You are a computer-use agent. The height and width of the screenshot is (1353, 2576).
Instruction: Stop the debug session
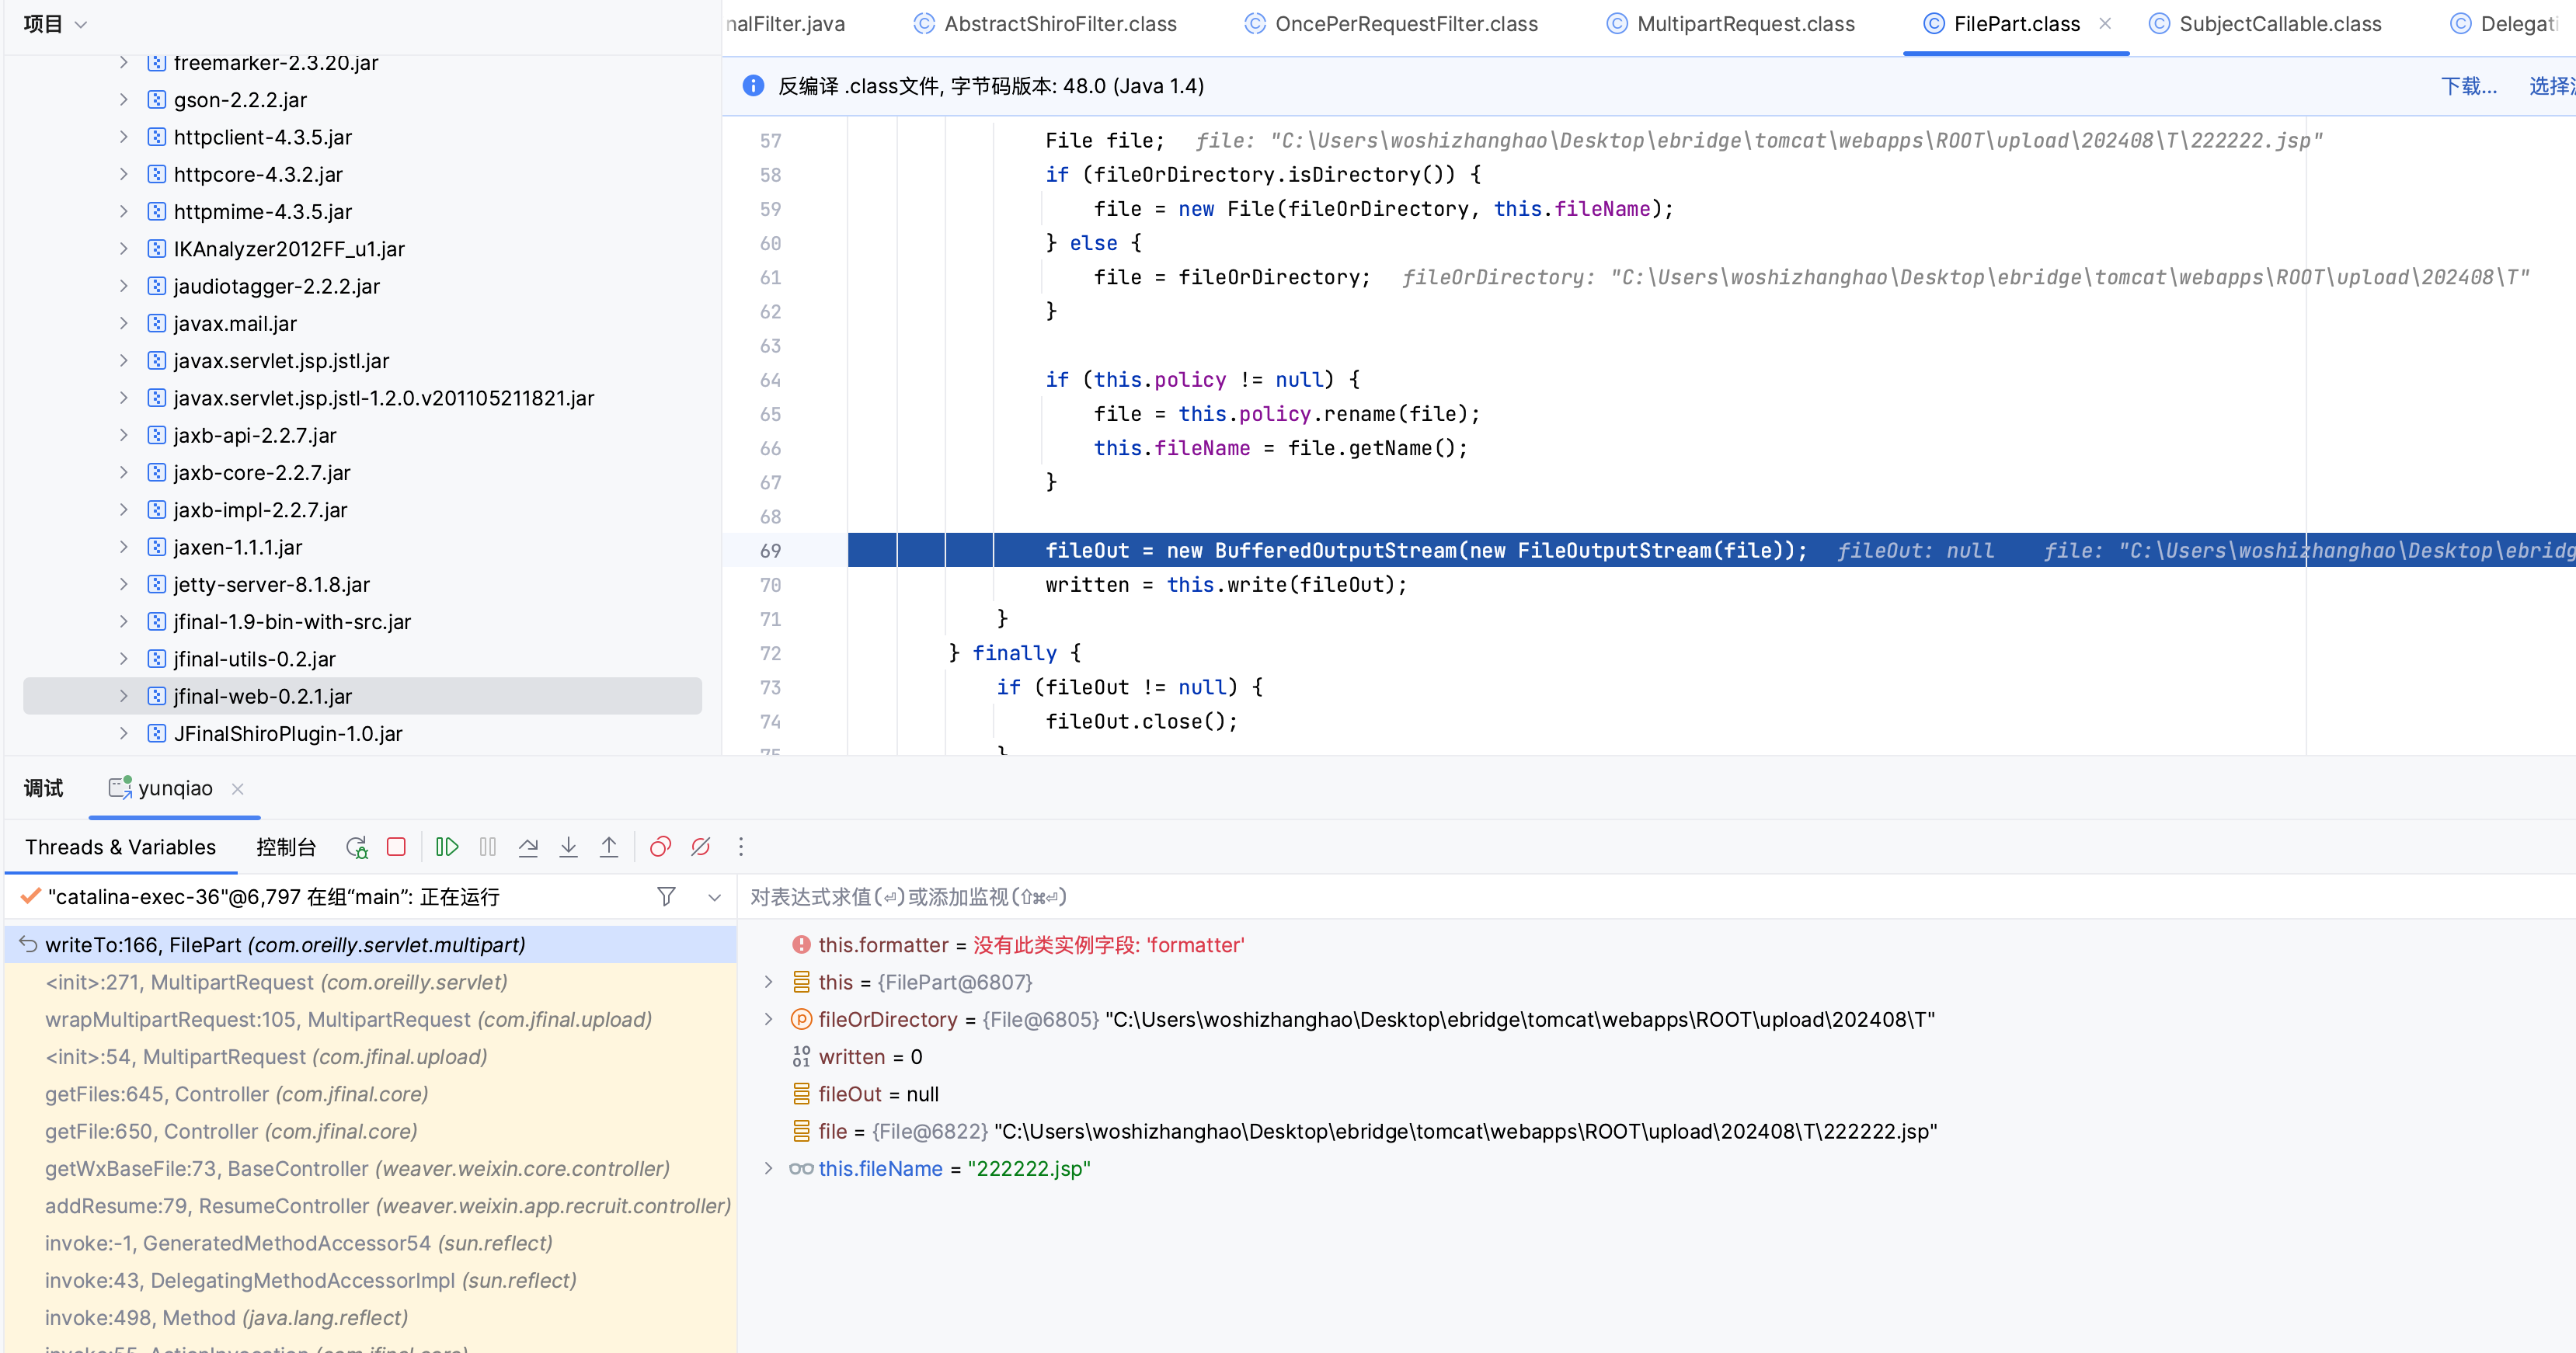pos(396,847)
